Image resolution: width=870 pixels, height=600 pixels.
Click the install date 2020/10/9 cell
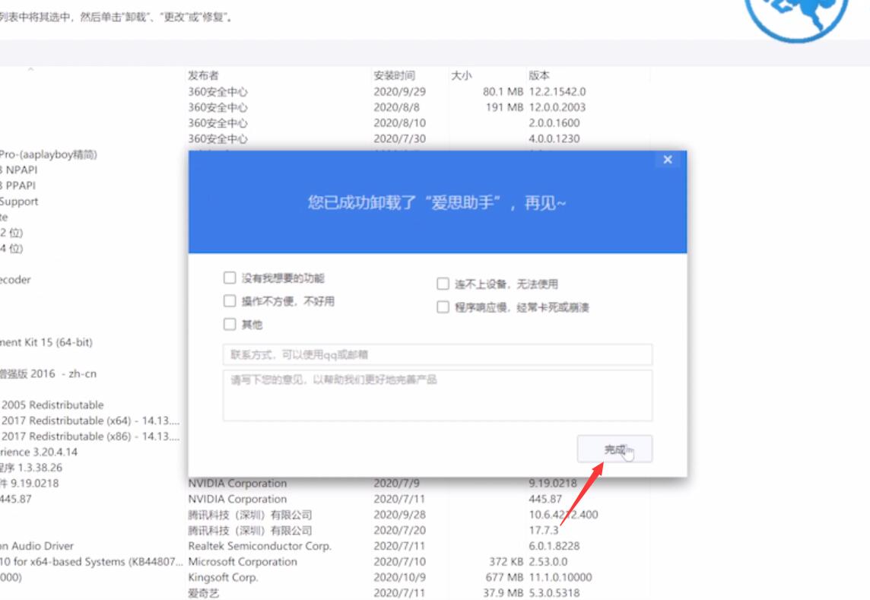click(x=399, y=577)
